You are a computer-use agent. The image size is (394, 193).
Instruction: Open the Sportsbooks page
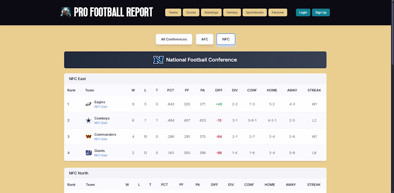point(254,13)
